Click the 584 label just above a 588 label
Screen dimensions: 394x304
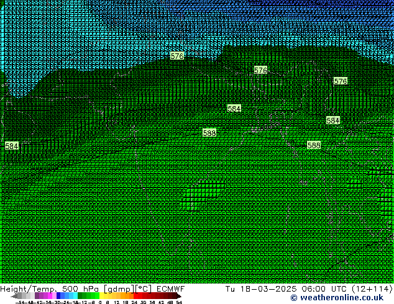point(332,120)
